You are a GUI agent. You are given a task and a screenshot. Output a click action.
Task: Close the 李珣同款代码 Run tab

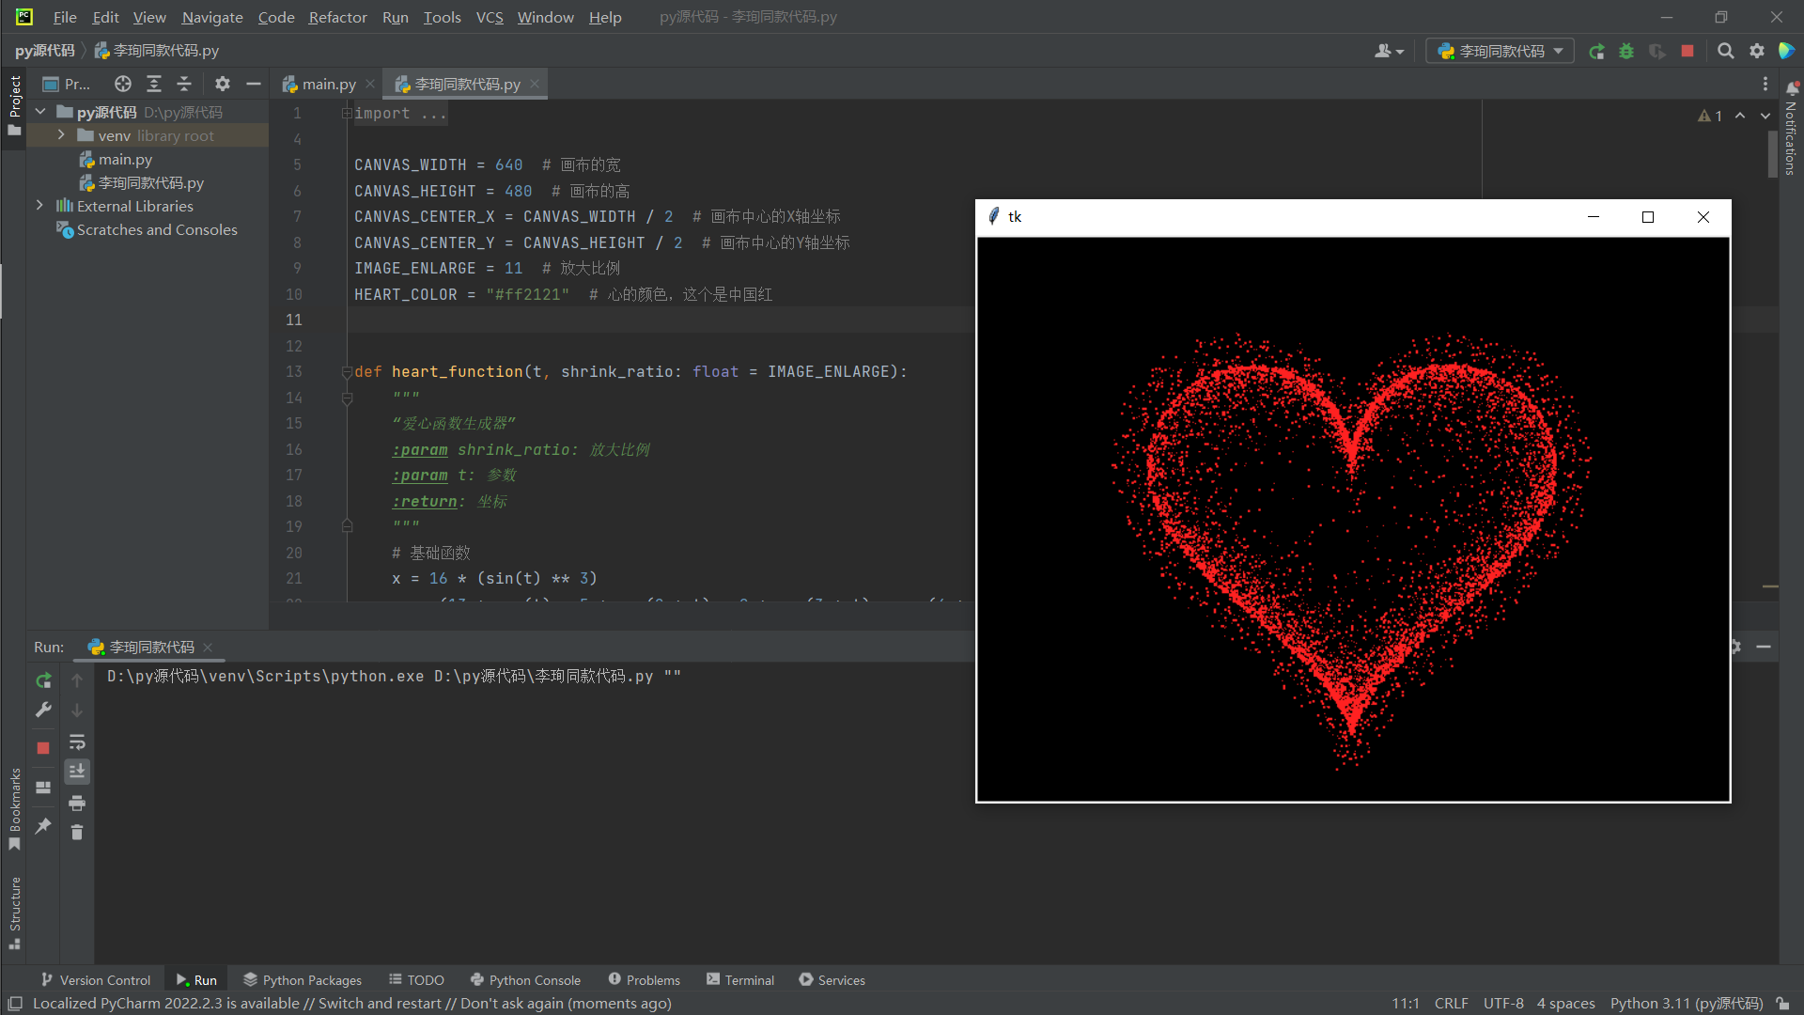pyautogui.click(x=208, y=648)
